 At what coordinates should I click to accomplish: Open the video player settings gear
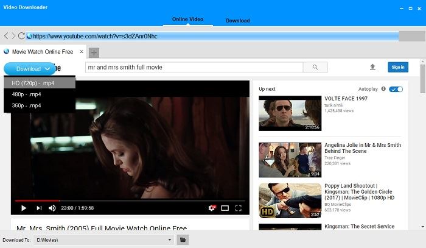pyautogui.click(x=212, y=208)
